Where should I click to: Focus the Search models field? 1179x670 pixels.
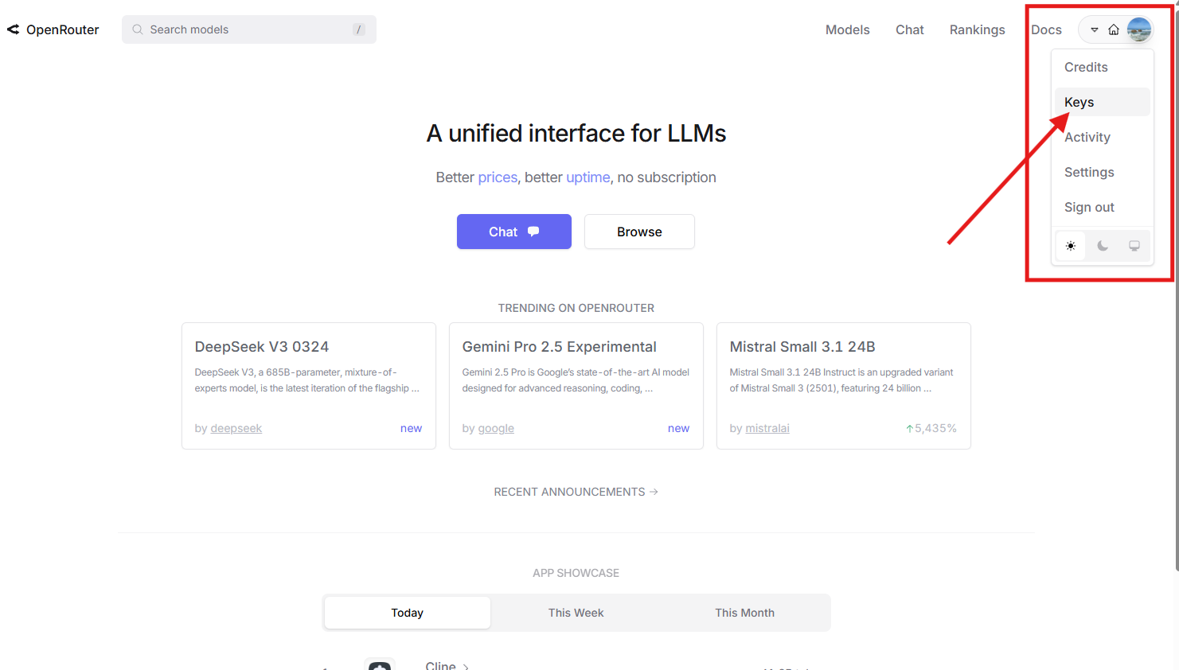tap(249, 29)
